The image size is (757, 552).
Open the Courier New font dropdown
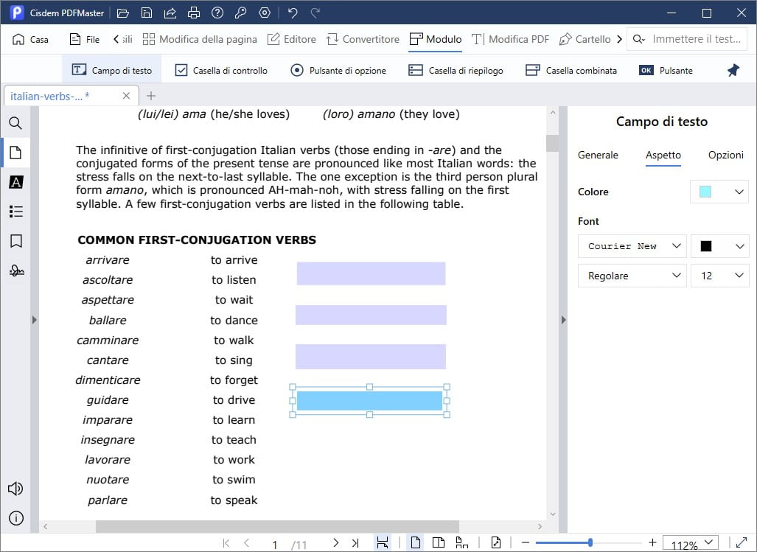click(632, 246)
